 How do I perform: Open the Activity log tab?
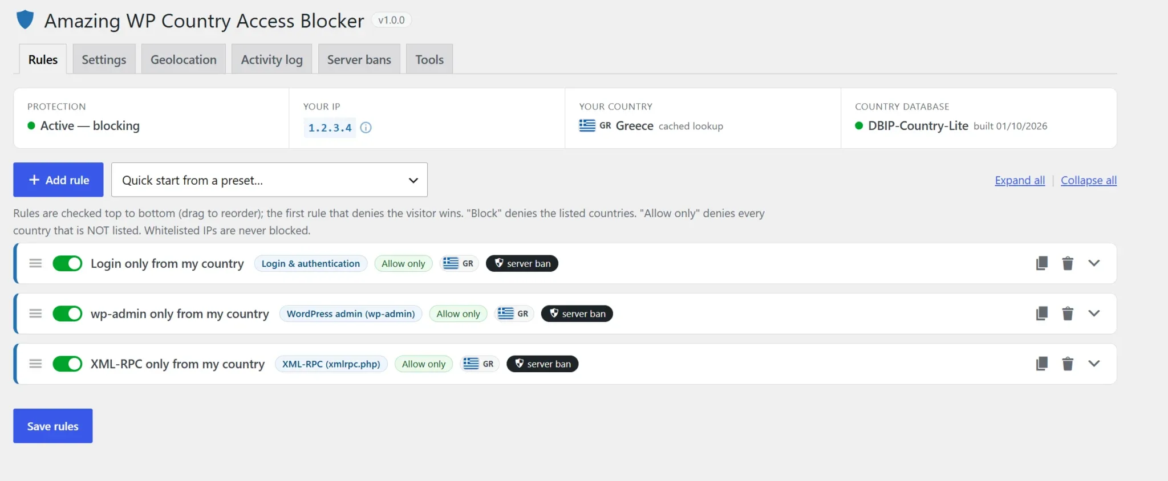[271, 59]
